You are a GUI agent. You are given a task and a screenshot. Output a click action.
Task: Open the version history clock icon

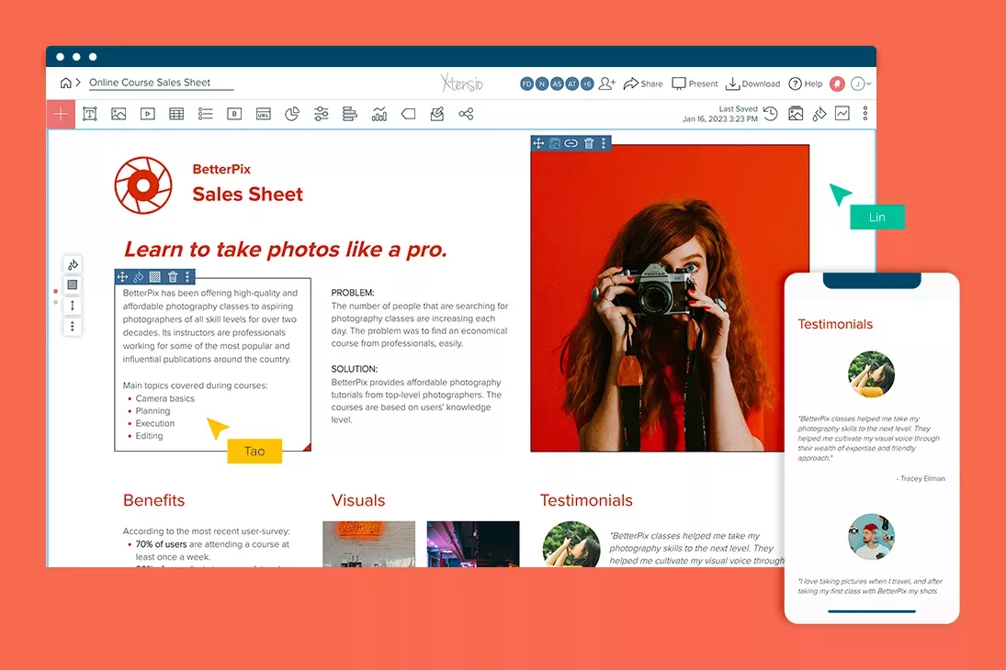[x=770, y=114]
